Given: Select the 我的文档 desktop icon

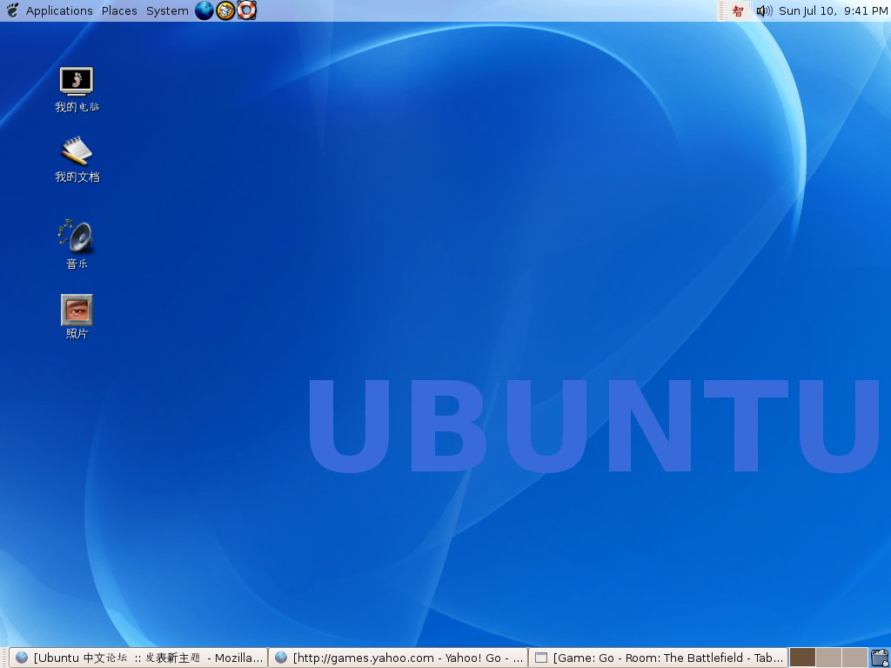Looking at the screenshot, I should (77, 160).
